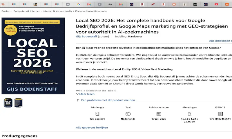Expand the description with the Meer lezen chevron
The image size is (232, 139).
tap(77, 94)
